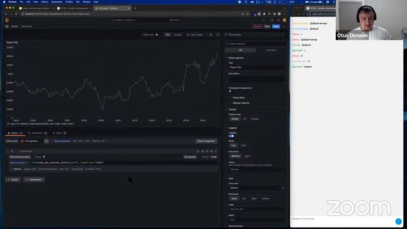The height and width of the screenshot is (229, 407).
Task: Open the Prometheus data source dropdown
Action: [31, 141]
